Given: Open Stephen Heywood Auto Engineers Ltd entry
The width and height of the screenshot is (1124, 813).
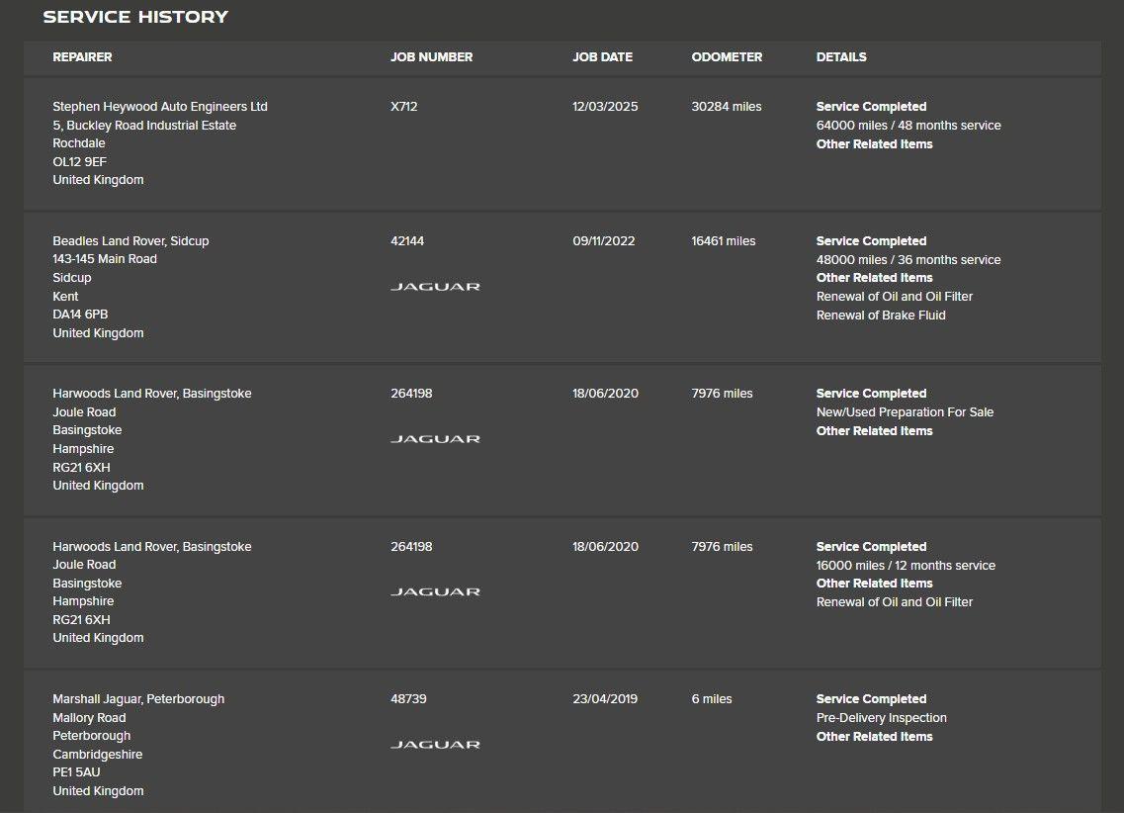Looking at the screenshot, I should [160, 106].
